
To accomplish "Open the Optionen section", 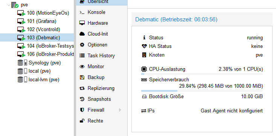I will coord(102,45).
